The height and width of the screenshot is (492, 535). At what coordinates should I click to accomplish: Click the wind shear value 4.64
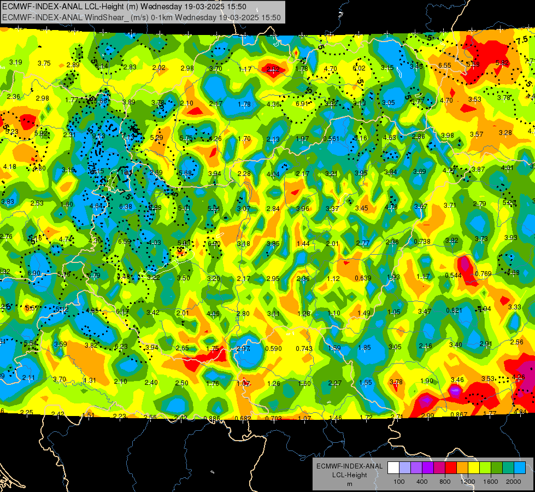pyautogui.click(x=96, y=206)
